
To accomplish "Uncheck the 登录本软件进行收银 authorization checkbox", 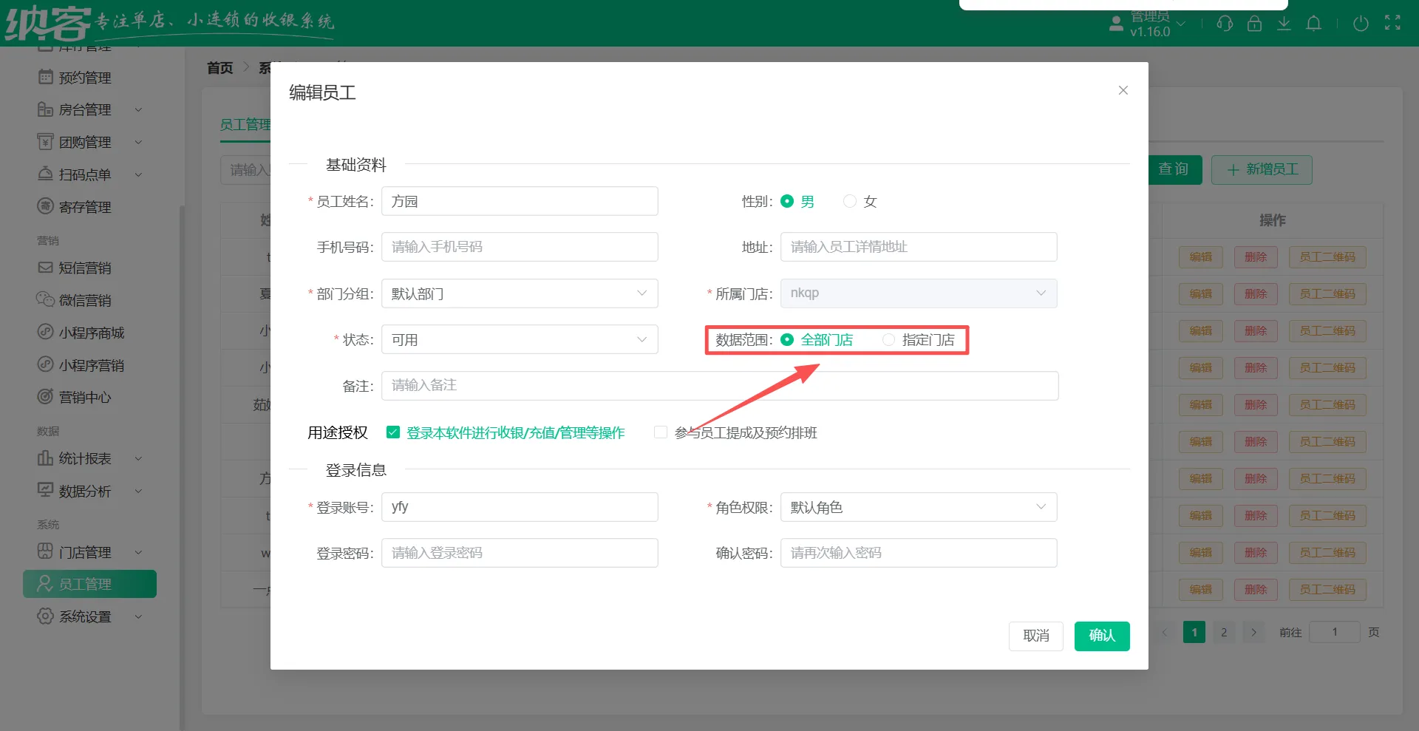I will (x=393, y=432).
